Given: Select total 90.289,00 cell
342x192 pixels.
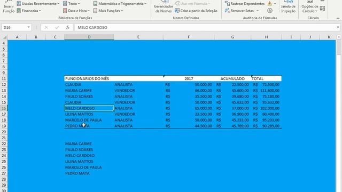Looking at the screenshot, I should (x=266, y=126).
